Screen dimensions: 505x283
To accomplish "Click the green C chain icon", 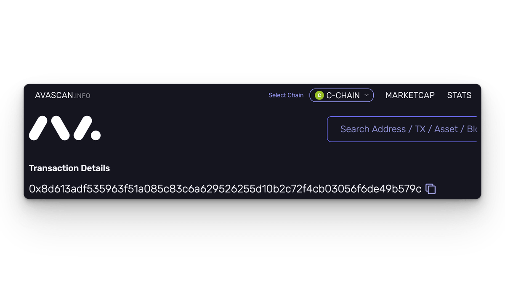I will [x=319, y=95].
